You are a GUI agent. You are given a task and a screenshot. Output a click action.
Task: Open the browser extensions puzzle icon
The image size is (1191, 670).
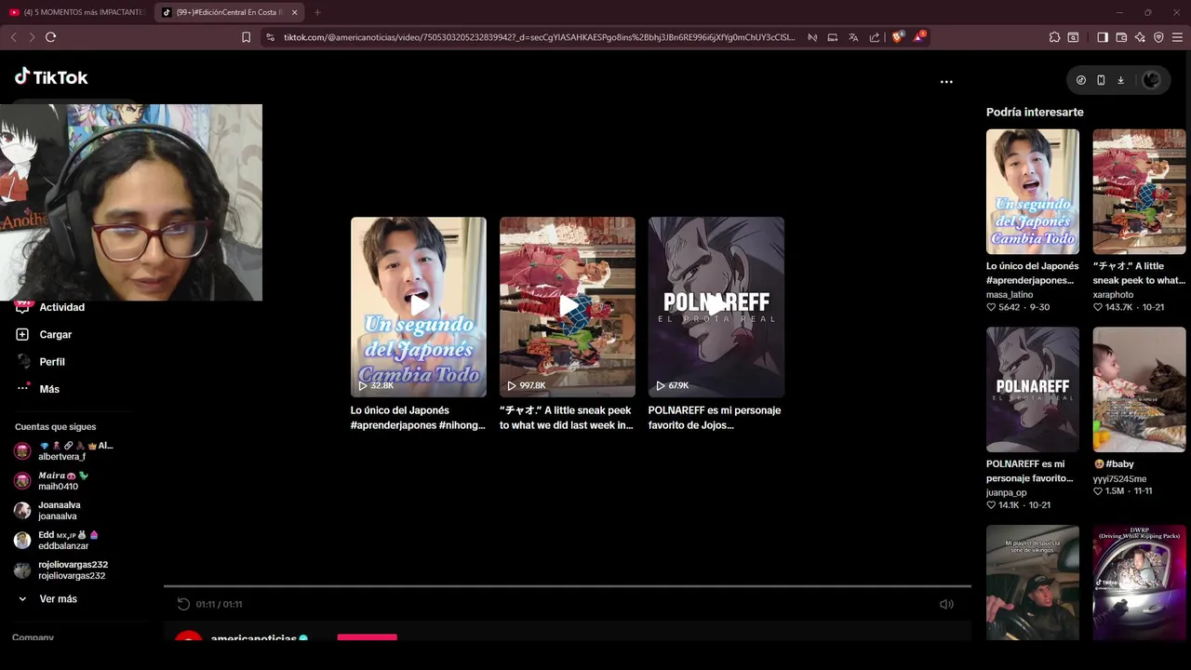1054,37
